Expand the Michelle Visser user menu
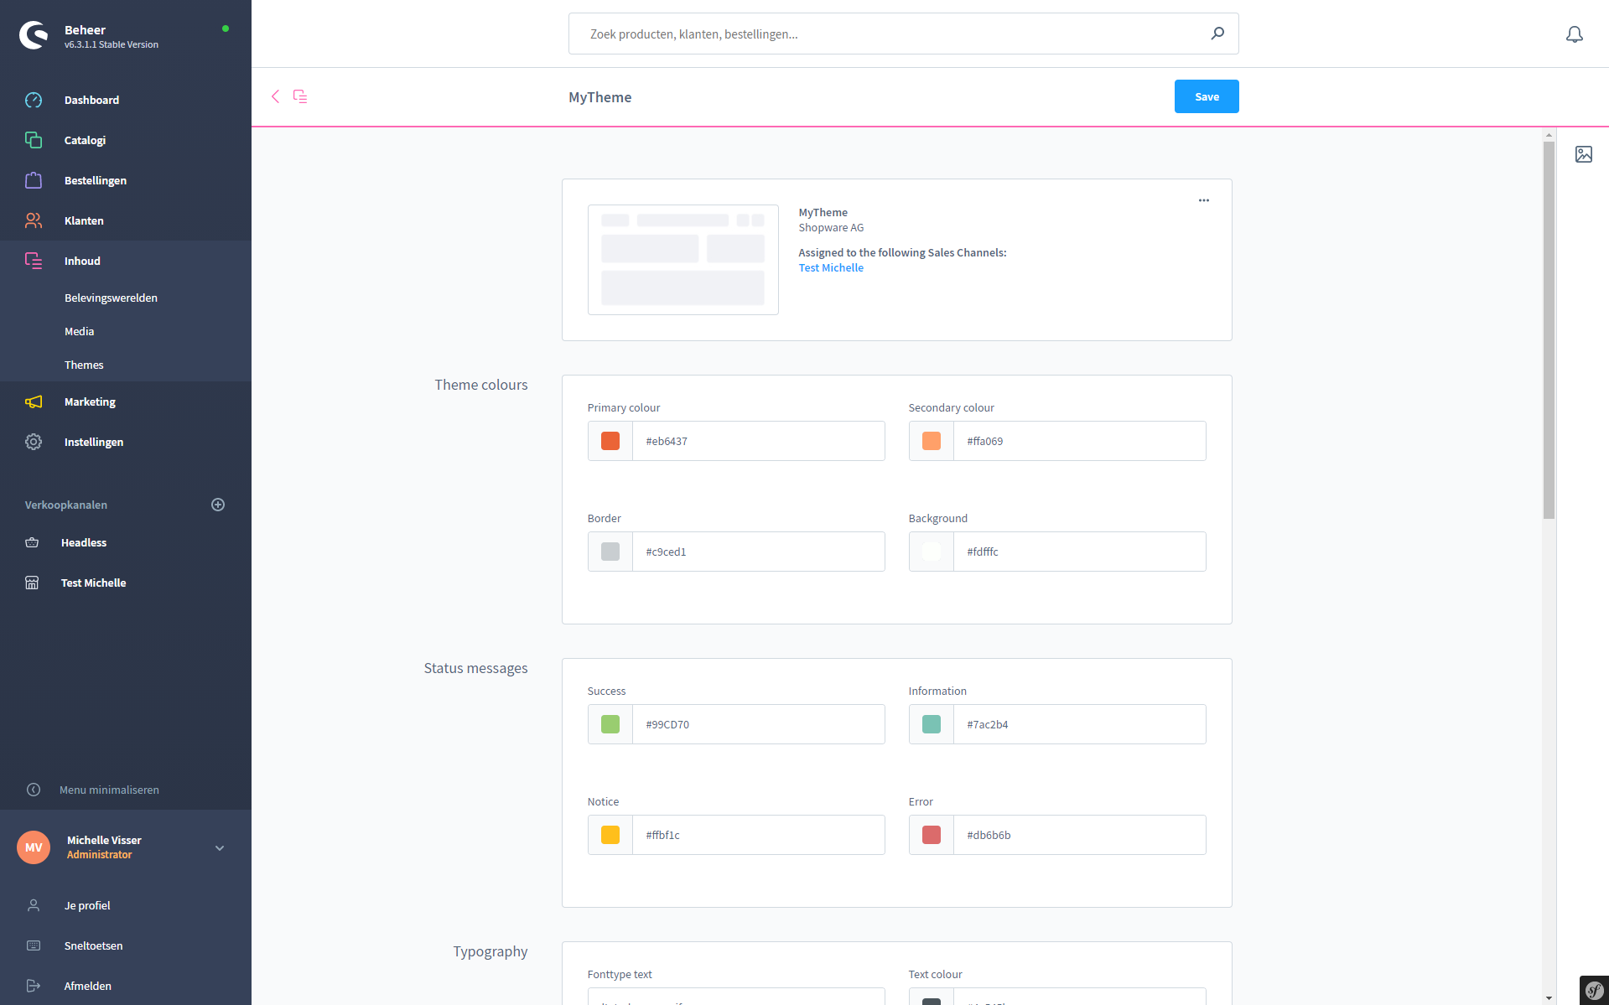The width and height of the screenshot is (1609, 1005). click(x=220, y=847)
